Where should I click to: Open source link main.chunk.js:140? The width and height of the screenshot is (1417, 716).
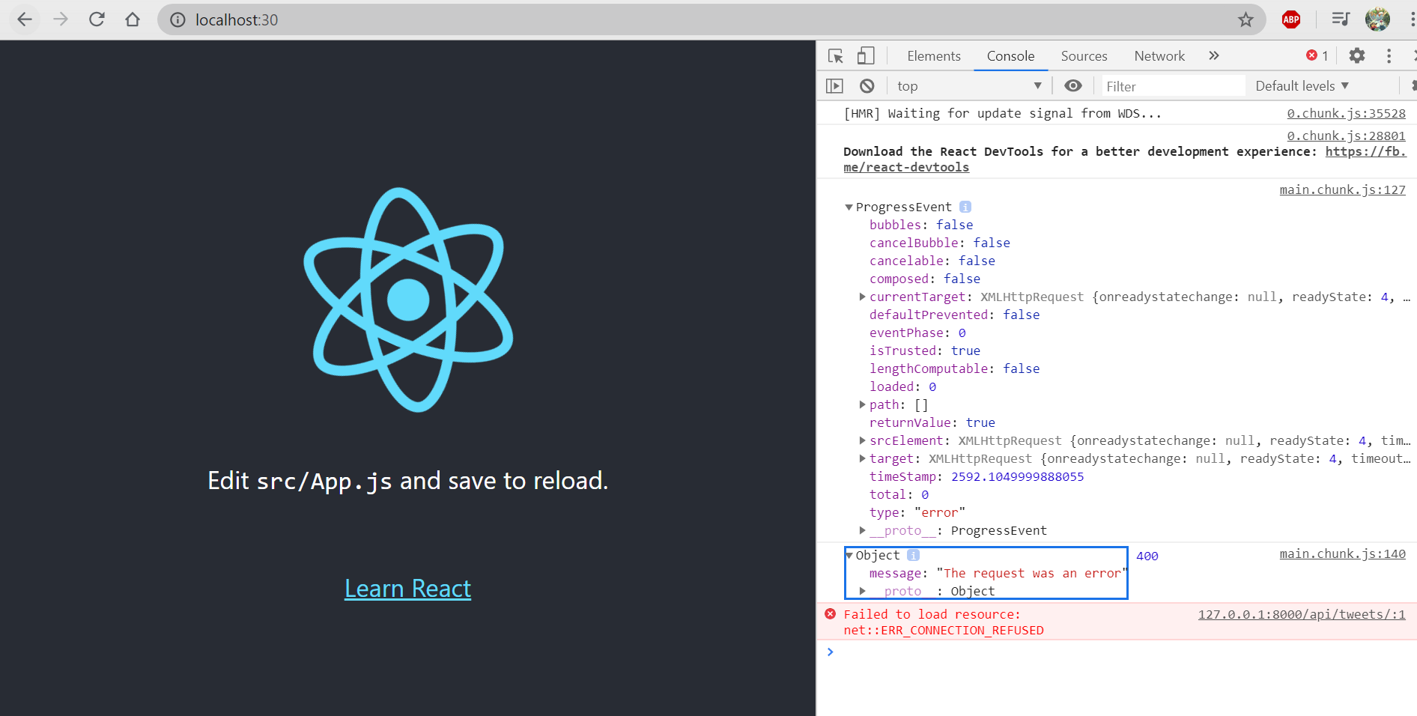point(1342,553)
